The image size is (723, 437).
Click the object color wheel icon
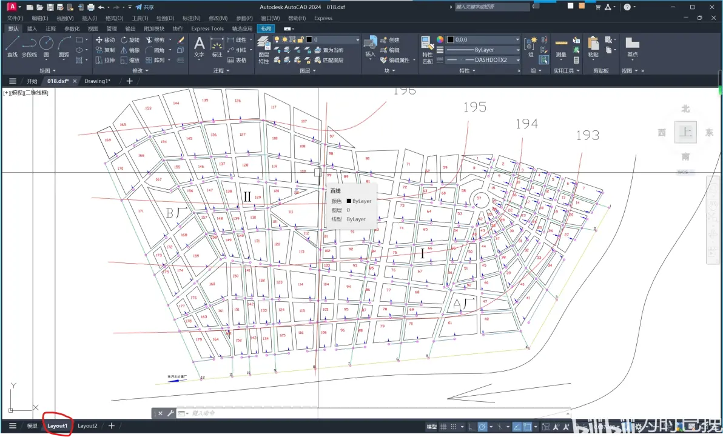[x=440, y=39]
